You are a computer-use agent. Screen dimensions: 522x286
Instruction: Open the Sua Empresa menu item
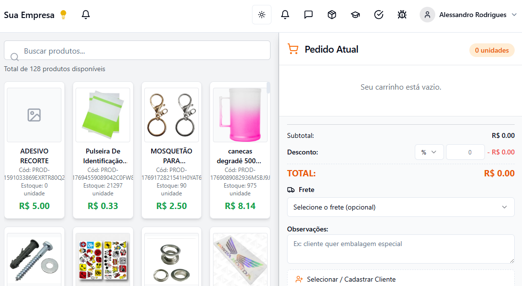[x=29, y=15]
